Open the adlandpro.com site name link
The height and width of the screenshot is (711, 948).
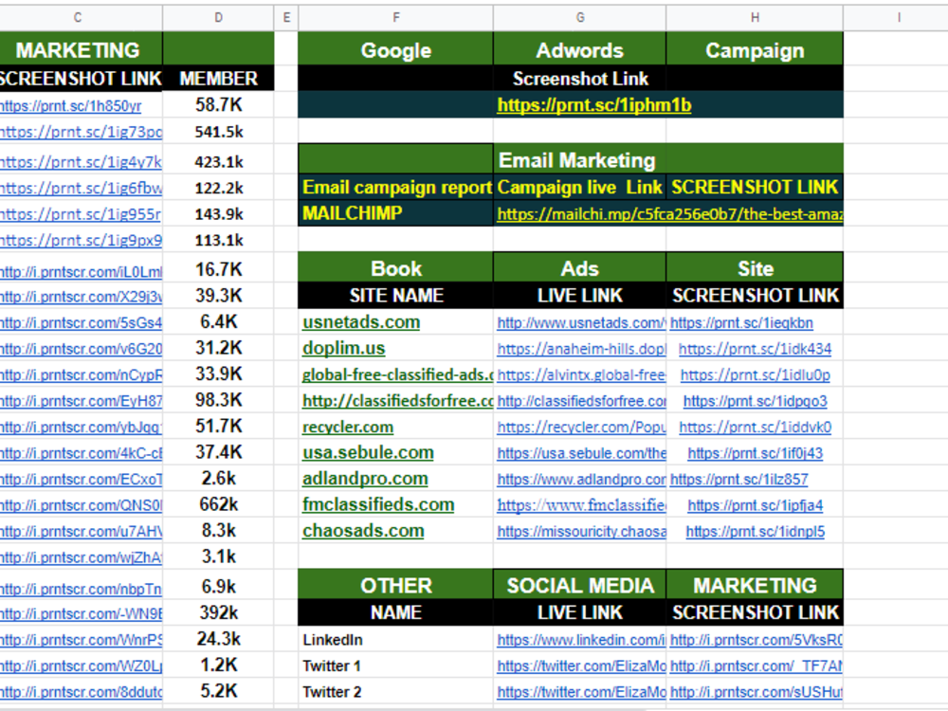365,479
